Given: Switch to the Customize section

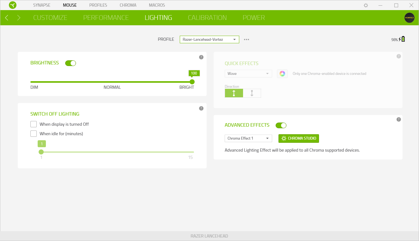Looking at the screenshot, I should (x=50, y=18).
